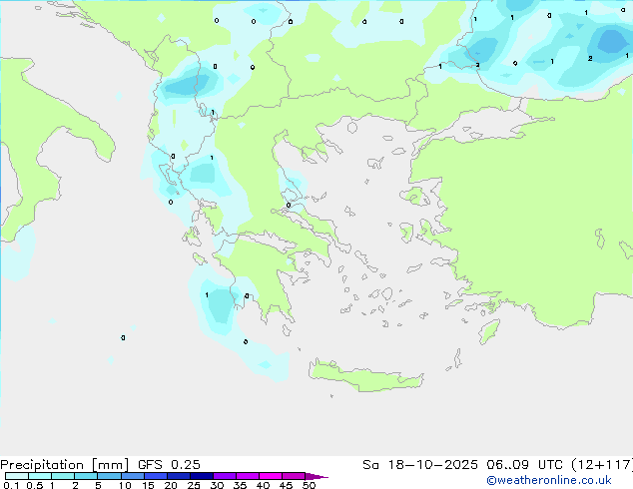Select the 45–50 mm legend swatch
Viewport: 633px width, 489px height.
pos(294,476)
